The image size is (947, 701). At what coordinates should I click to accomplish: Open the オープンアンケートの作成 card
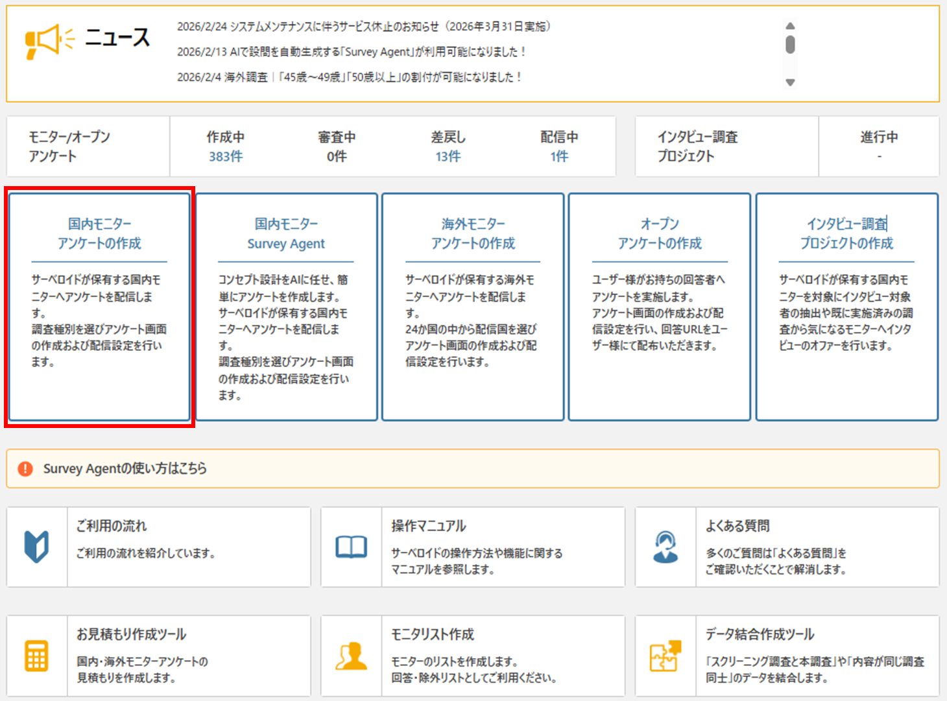pos(660,307)
